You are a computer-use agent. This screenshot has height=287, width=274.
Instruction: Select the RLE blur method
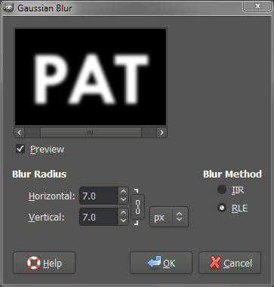click(x=222, y=208)
